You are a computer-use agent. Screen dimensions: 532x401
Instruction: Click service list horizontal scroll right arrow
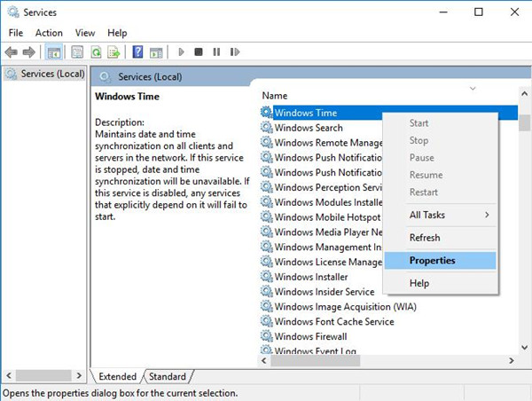click(x=512, y=360)
